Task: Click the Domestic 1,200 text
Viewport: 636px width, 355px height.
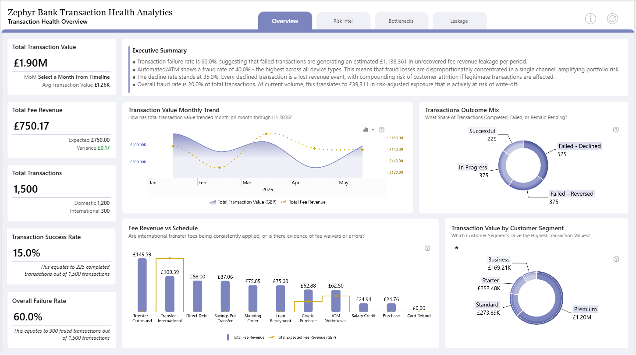Action: (92, 203)
